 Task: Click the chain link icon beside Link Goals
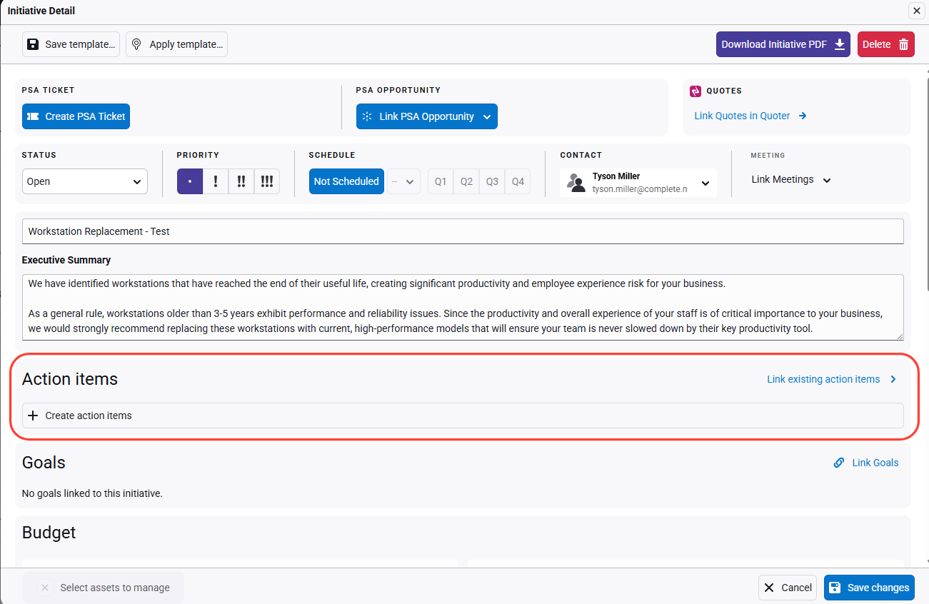pyautogui.click(x=839, y=463)
